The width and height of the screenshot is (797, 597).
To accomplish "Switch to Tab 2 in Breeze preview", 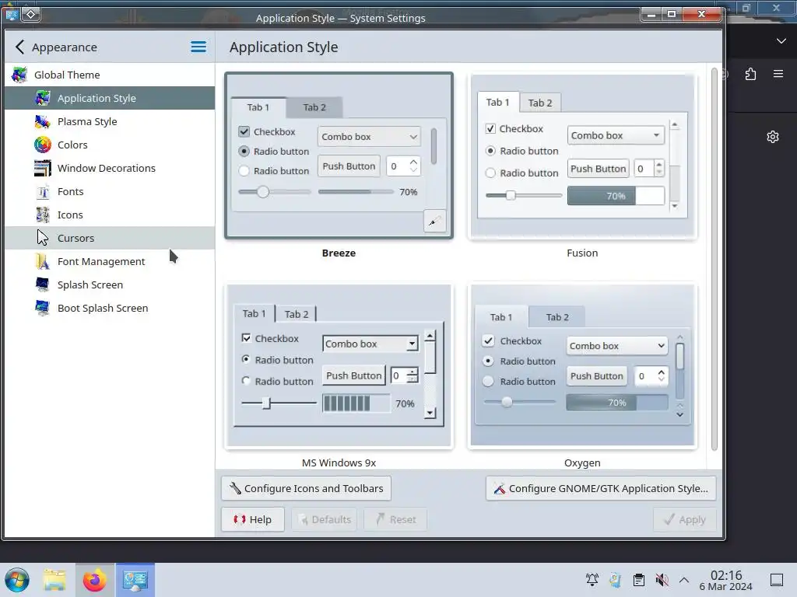I will pos(314,107).
